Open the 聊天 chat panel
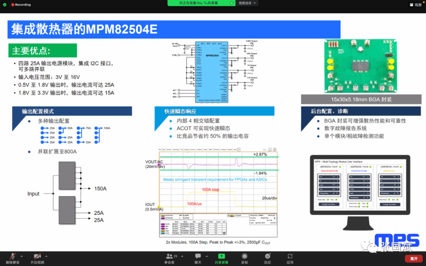The width and height of the screenshot is (426, 266). coord(198,259)
